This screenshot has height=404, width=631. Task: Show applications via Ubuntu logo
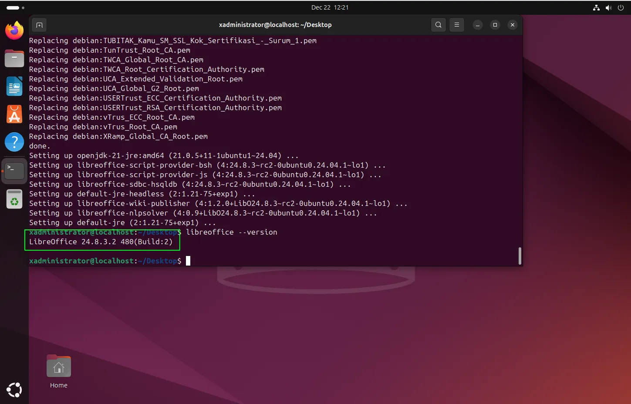(x=14, y=390)
